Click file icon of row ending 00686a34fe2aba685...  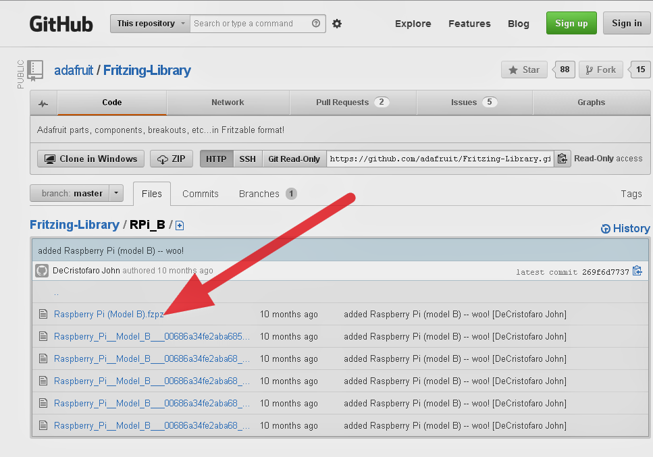[x=43, y=336]
